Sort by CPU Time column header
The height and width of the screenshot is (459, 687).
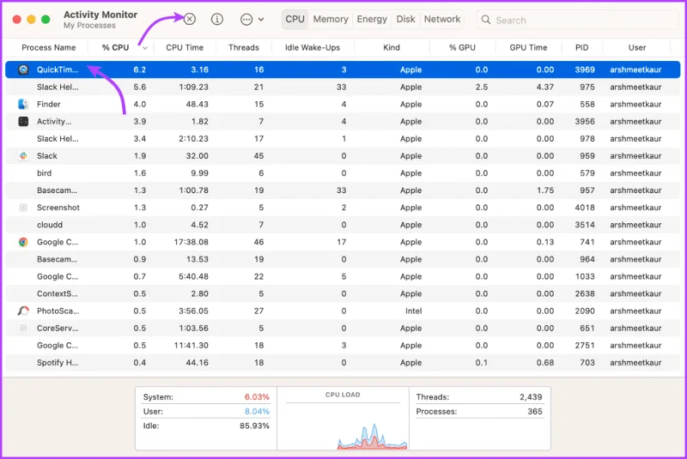pyautogui.click(x=185, y=48)
